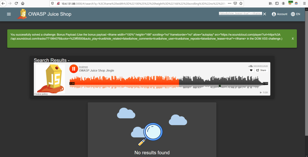Click the browser forward arrow
The image size is (308, 157).
10,4
